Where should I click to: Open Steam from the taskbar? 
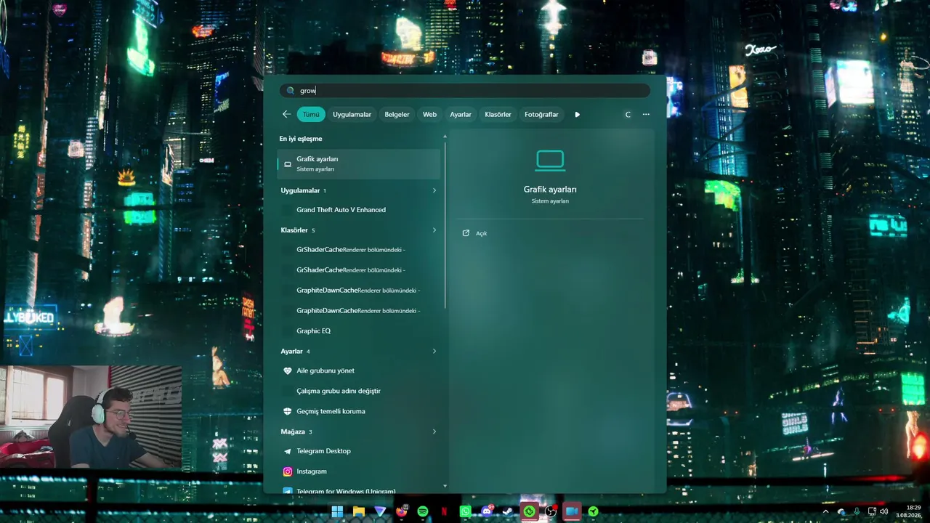(x=508, y=511)
